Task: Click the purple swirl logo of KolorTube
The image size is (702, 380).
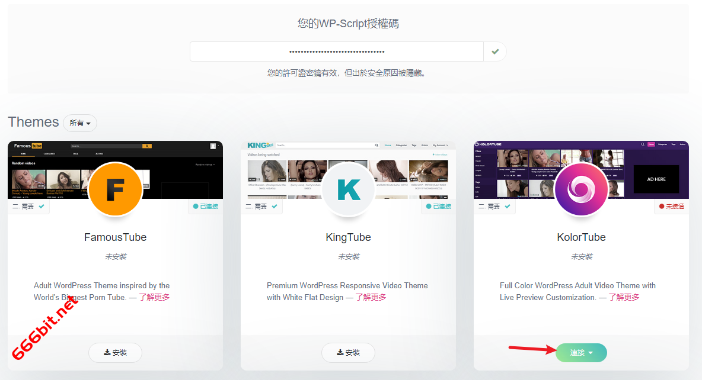Action: click(581, 189)
